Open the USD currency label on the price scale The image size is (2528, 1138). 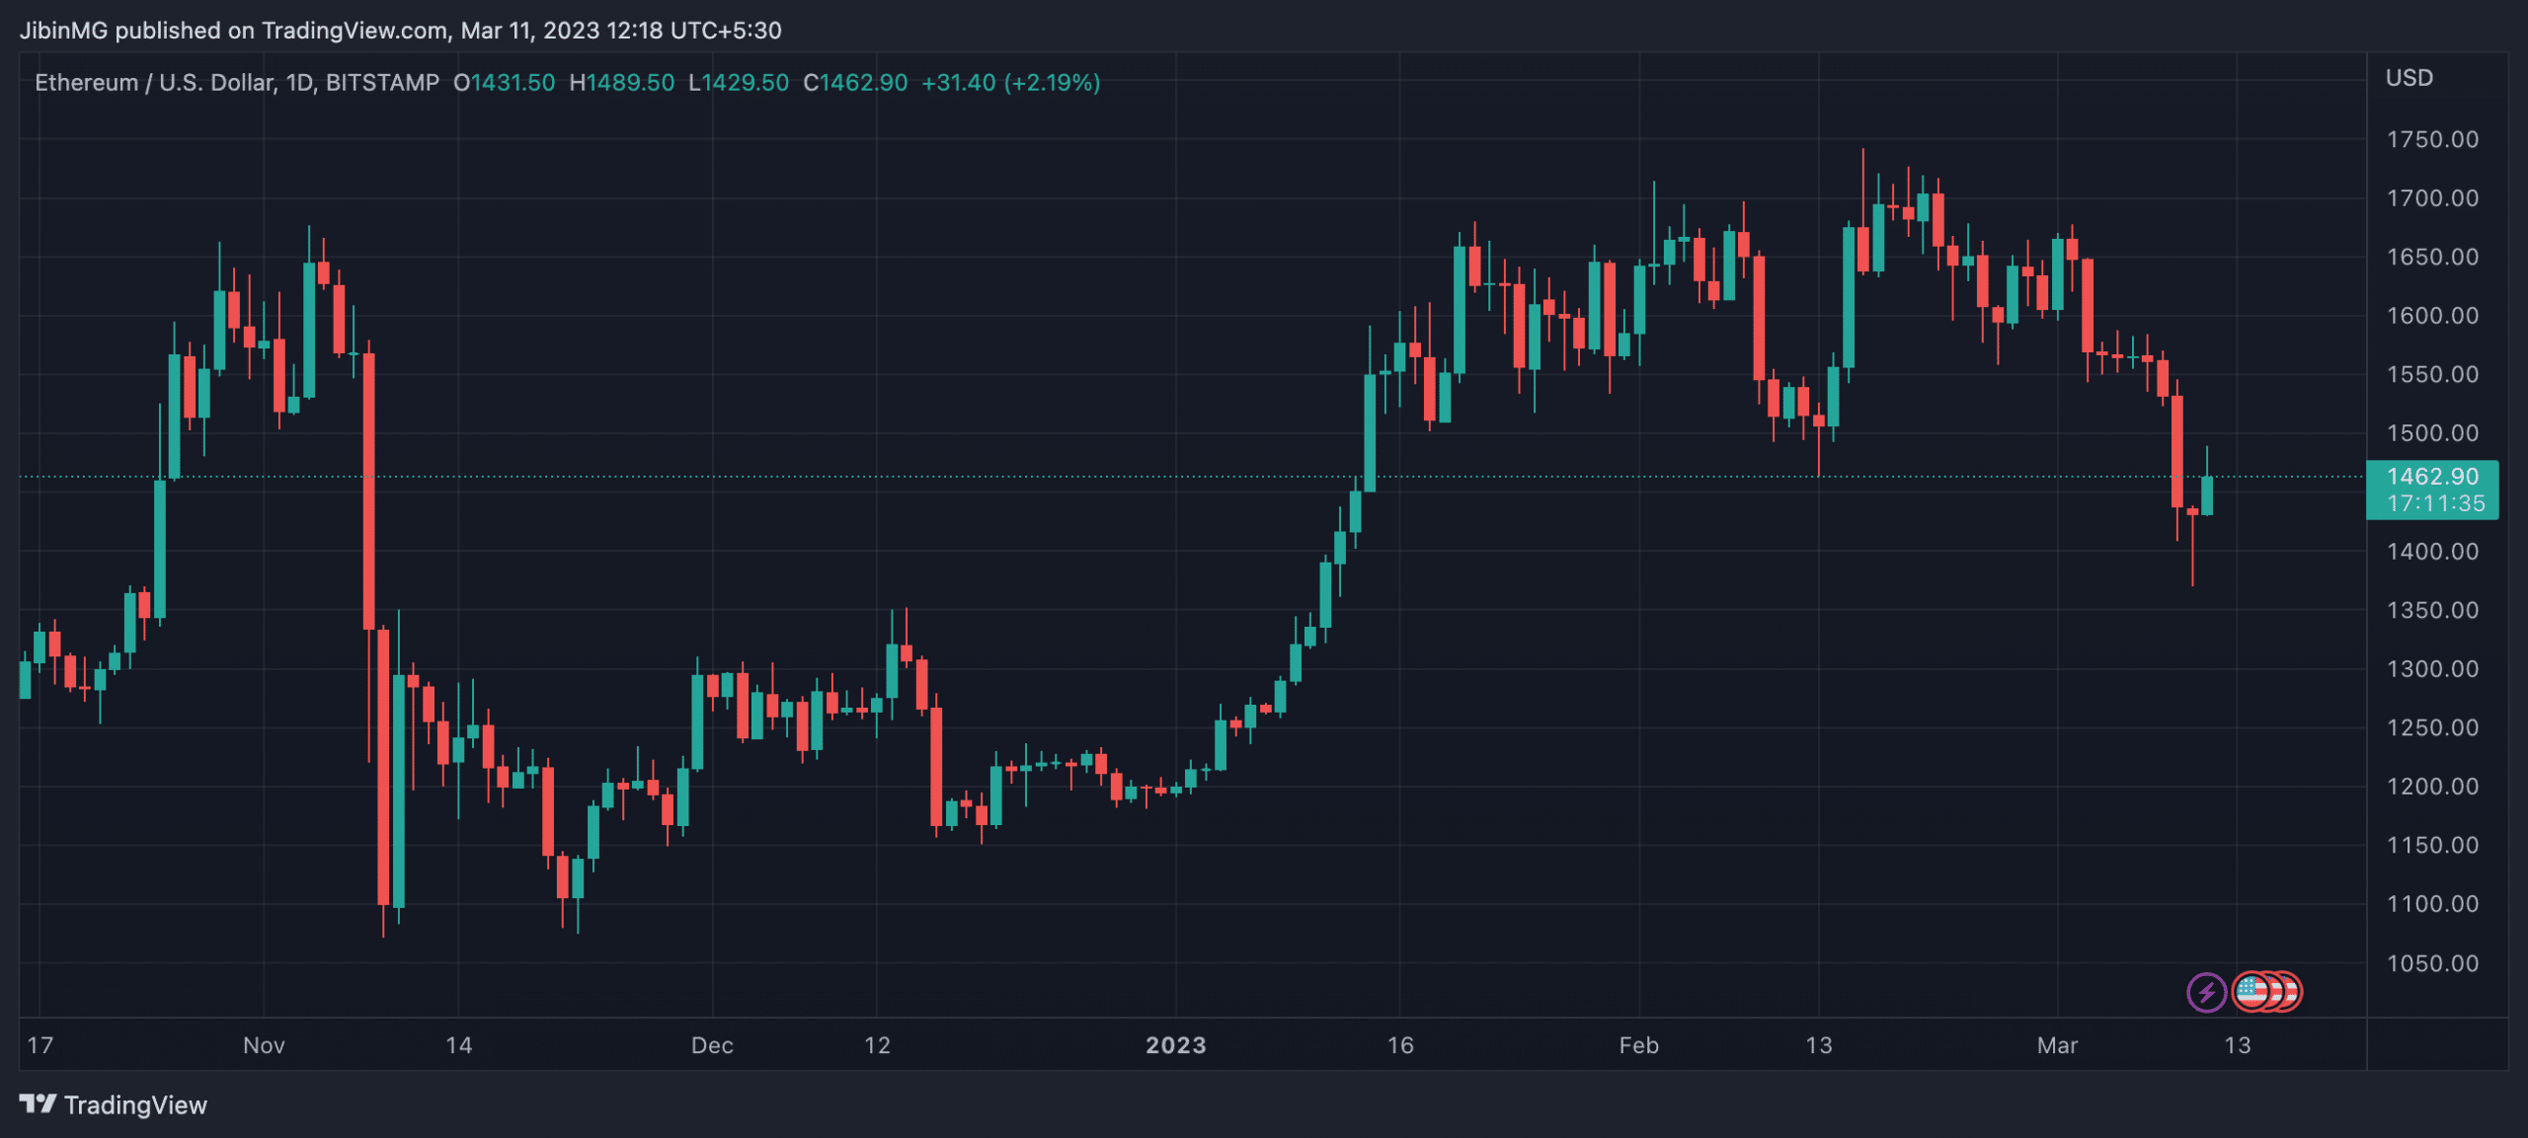pyautogui.click(x=2409, y=78)
